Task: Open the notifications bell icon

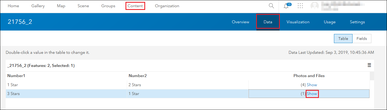Action: (286, 6)
